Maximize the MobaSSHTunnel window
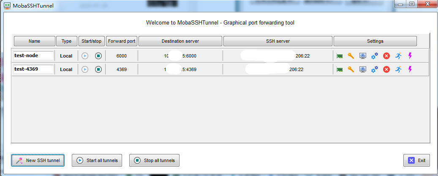438x176 pixels. pos(411,4)
